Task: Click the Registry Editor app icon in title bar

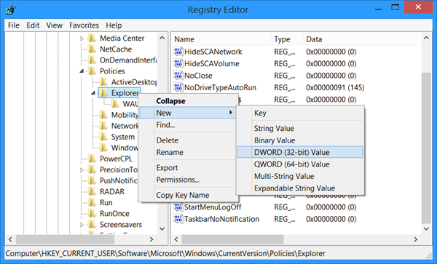Action: [x=11, y=9]
